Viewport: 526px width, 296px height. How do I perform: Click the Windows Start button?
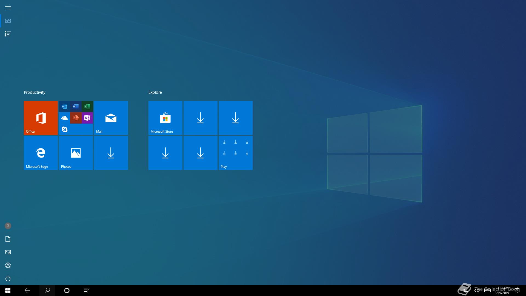click(x=8, y=291)
